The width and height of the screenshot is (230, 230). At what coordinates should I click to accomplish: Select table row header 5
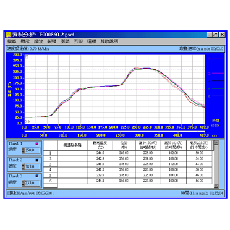51,176
